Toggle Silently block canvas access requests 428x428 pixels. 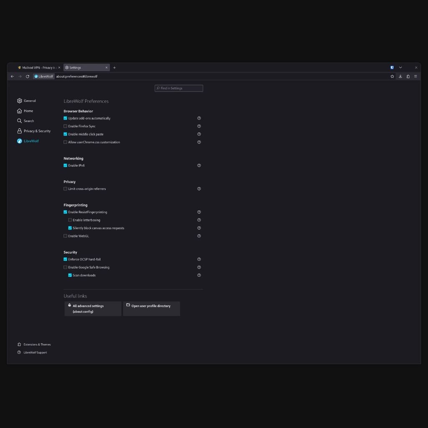click(x=70, y=228)
